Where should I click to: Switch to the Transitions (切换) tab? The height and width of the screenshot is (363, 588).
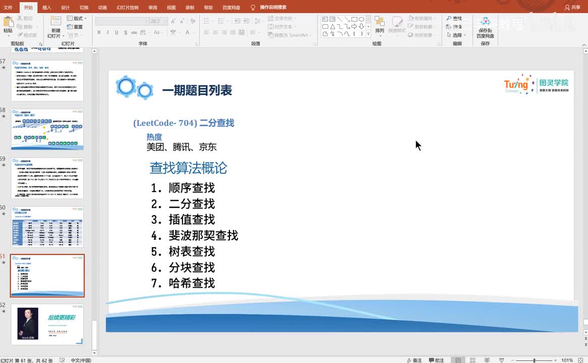(x=84, y=8)
